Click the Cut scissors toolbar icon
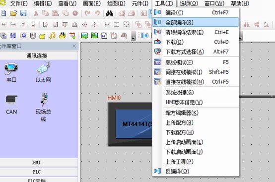The height and width of the screenshot is (182, 275). pos(36,13)
